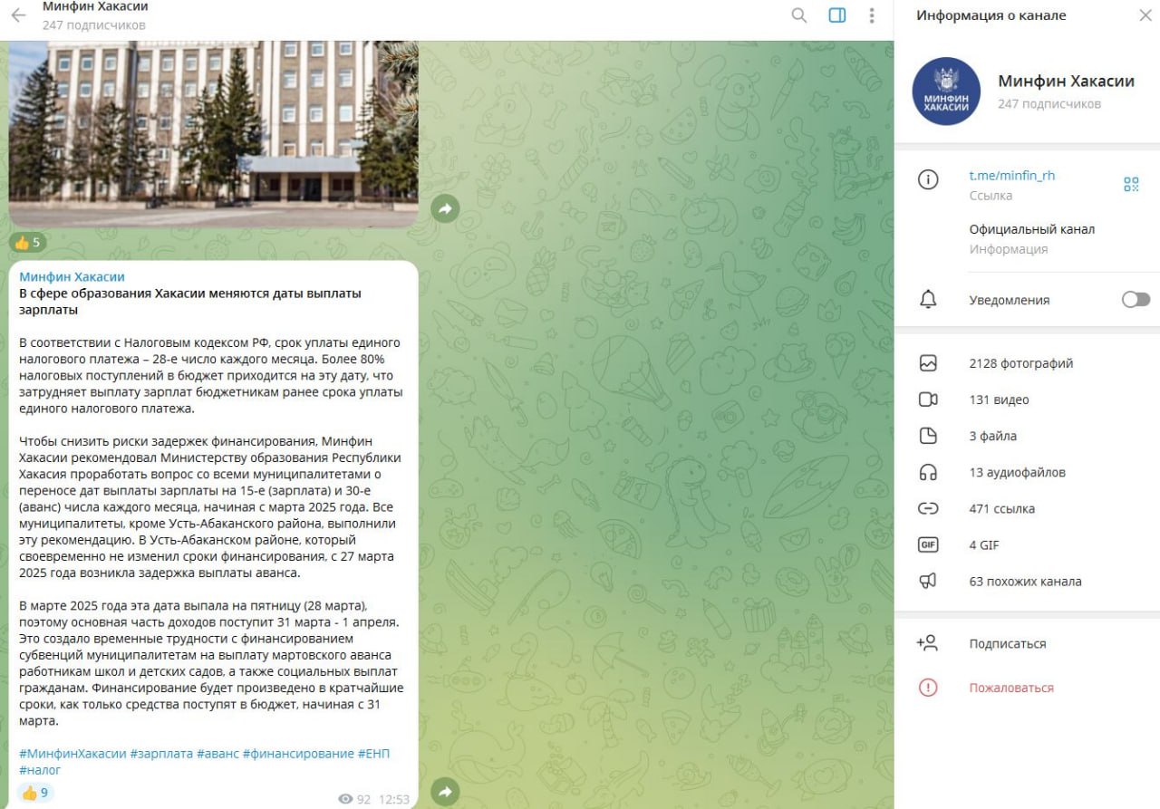This screenshot has width=1160, height=809.
Task: Open the three-dot channel menu
Action: click(x=872, y=15)
